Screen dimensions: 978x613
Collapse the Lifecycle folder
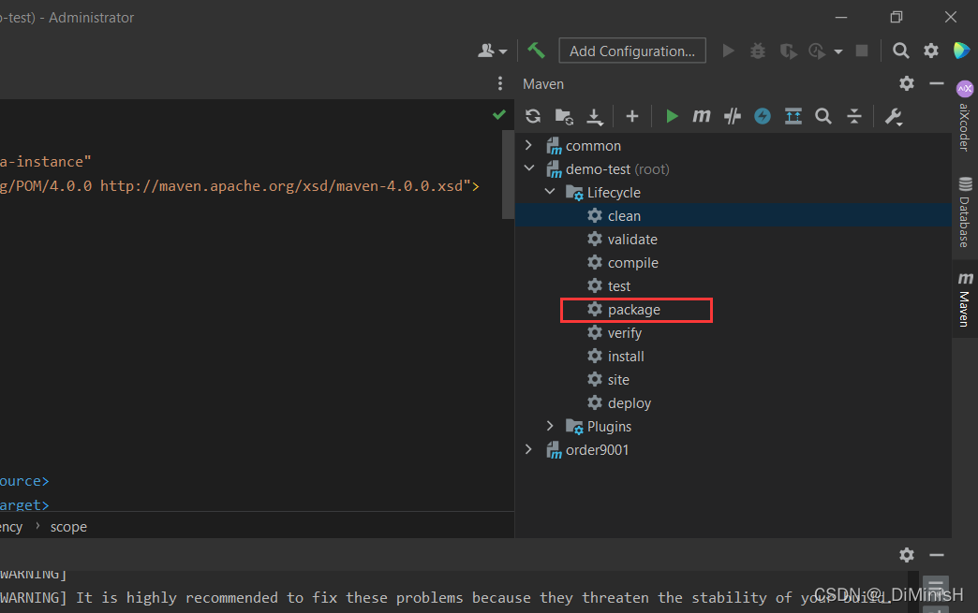550,192
